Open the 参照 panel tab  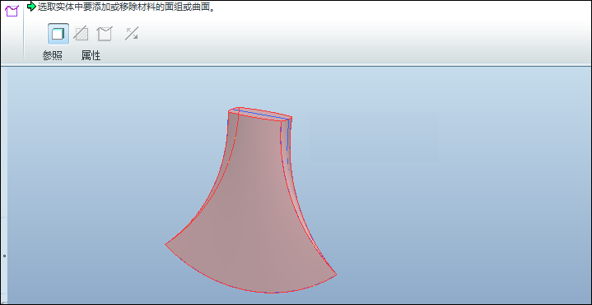pyautogui.click(x=52, y=56)
